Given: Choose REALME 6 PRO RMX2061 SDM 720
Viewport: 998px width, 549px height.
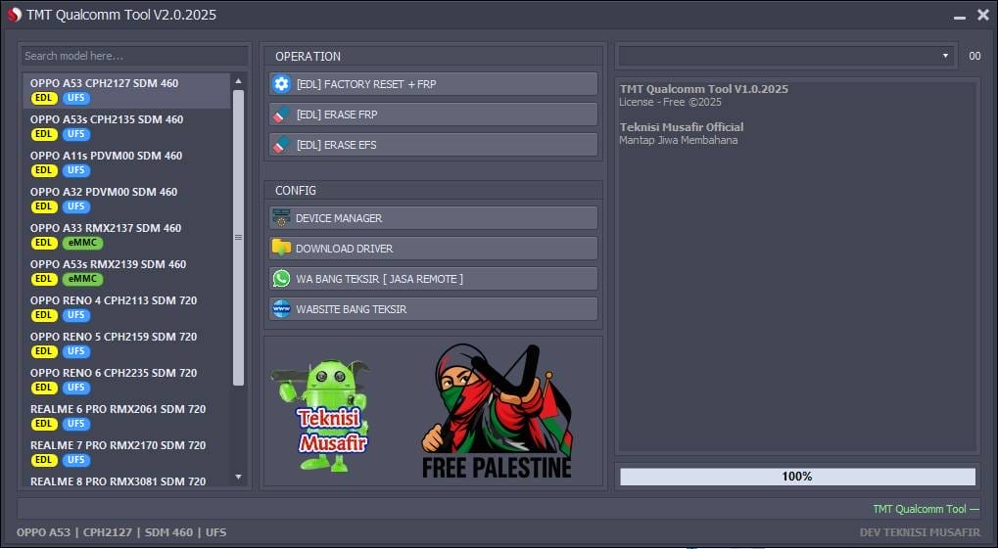Looking at the screenshot, I should 118,409.
